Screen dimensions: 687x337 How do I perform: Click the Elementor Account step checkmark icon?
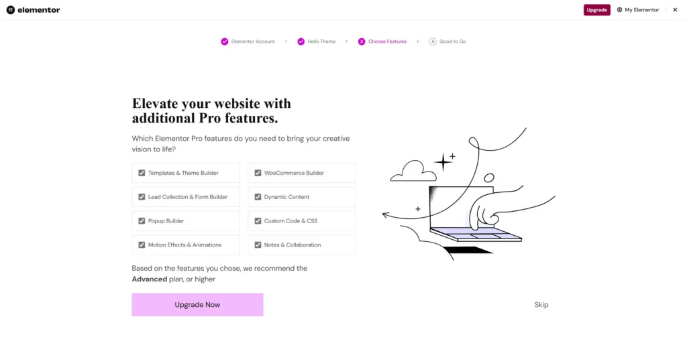pyautogui.click(x=225, y=42)
